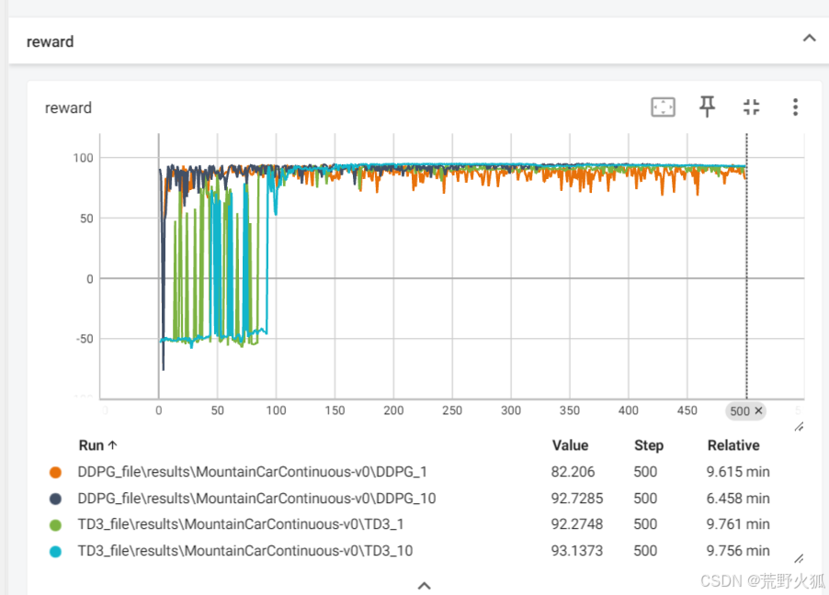829x595 pixels.
Task: Click the fit domain to data icon
Action: (663, 107)
